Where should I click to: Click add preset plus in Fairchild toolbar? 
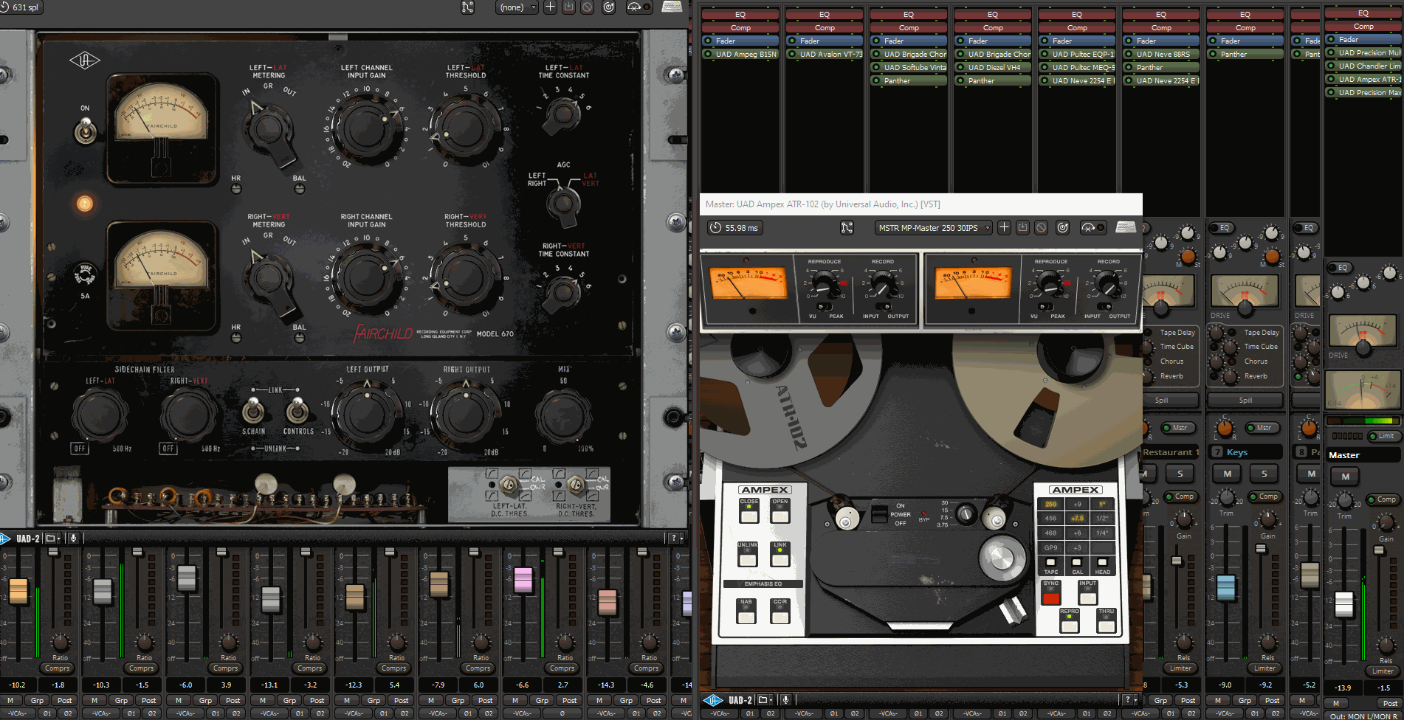tap(550, 7)
